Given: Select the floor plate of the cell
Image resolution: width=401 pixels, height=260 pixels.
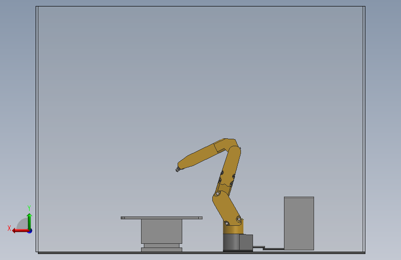Looking at the screenshot, I should pos(202,253).
